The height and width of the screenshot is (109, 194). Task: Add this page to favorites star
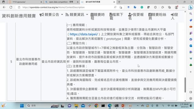(121, 7)
